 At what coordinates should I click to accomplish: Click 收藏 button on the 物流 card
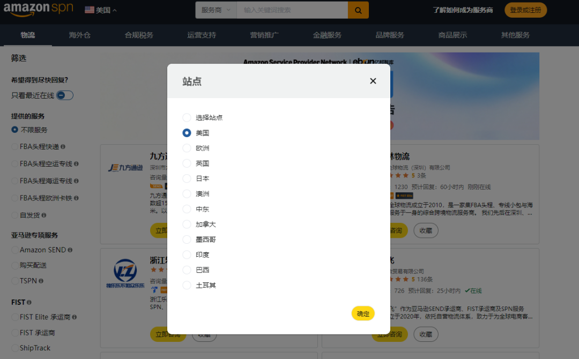[x=426, y=230]
